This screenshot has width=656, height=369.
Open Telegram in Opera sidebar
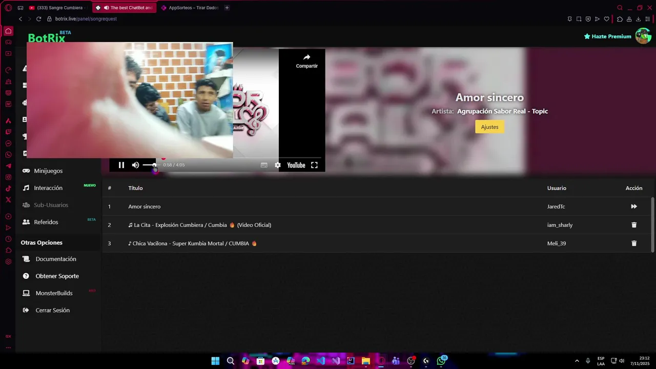coord(8,166)
